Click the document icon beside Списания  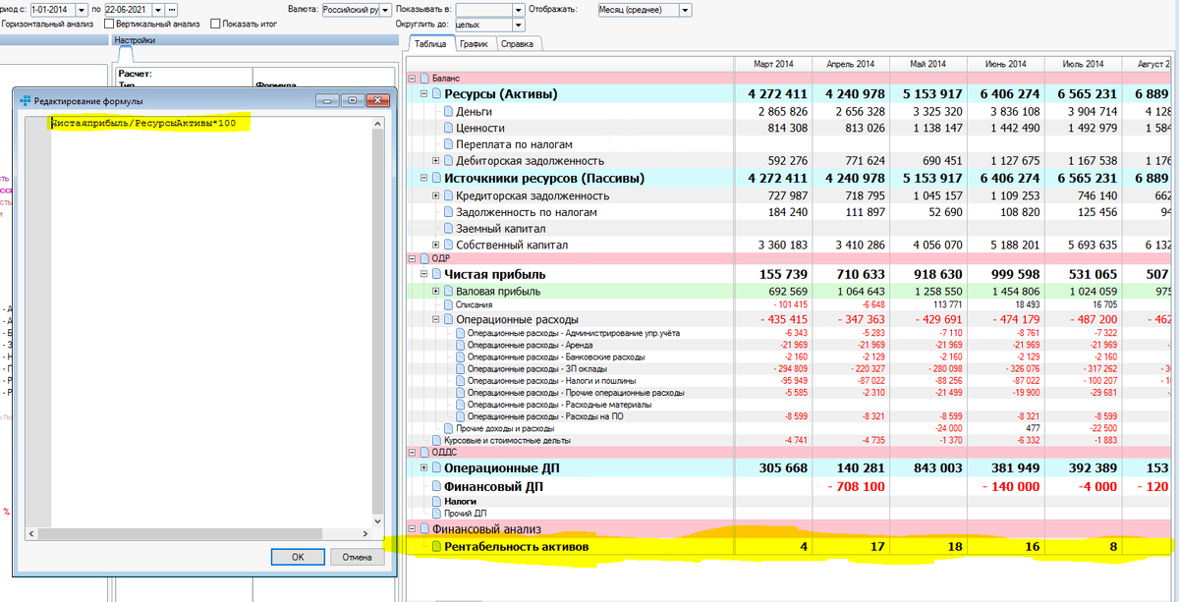click(x=448, y=305)
